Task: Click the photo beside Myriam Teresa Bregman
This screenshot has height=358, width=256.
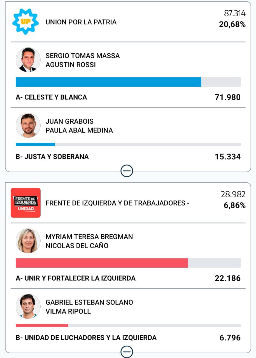Action: (x=28, y=241)
